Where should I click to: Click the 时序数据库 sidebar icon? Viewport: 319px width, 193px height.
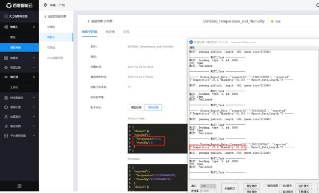(6, 98)
